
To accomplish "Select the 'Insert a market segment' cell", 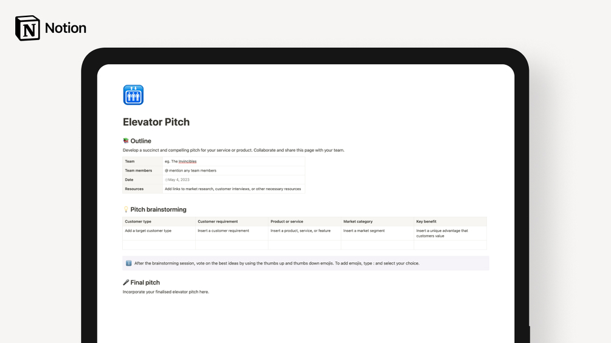I will (x=377, y=233).
